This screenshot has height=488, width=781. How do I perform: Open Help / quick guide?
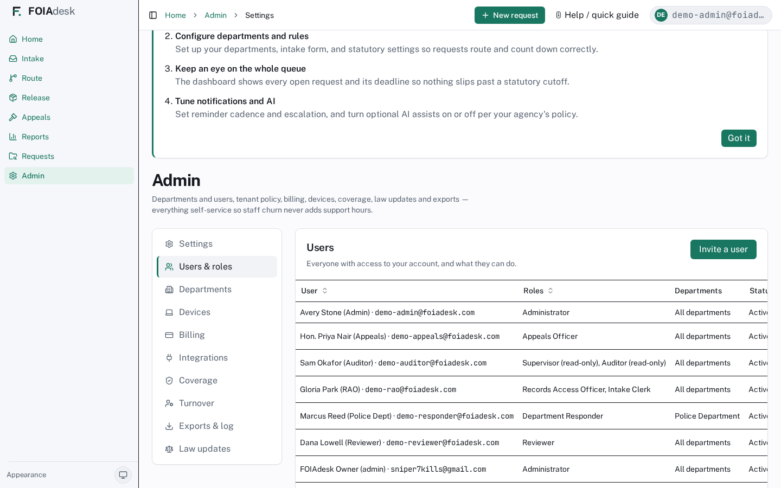(x=597, y=15)
